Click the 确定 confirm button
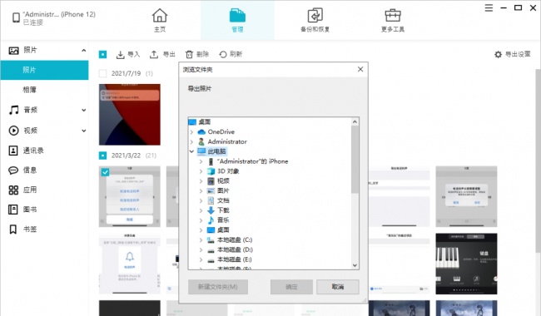Viewport: 541px width, 316px height. (x=291, y=287)
